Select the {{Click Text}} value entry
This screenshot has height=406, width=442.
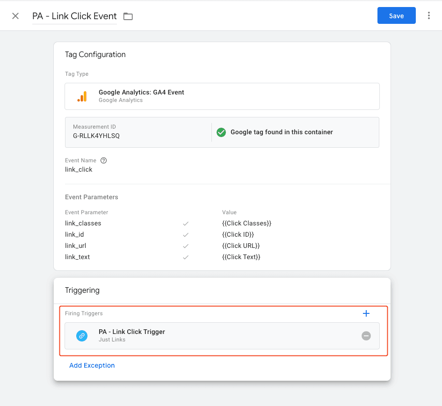(242, 257)
